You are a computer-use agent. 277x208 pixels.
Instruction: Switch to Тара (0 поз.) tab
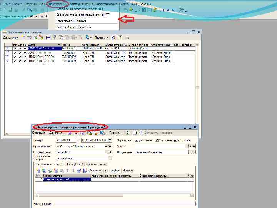[x=75, y=164]
